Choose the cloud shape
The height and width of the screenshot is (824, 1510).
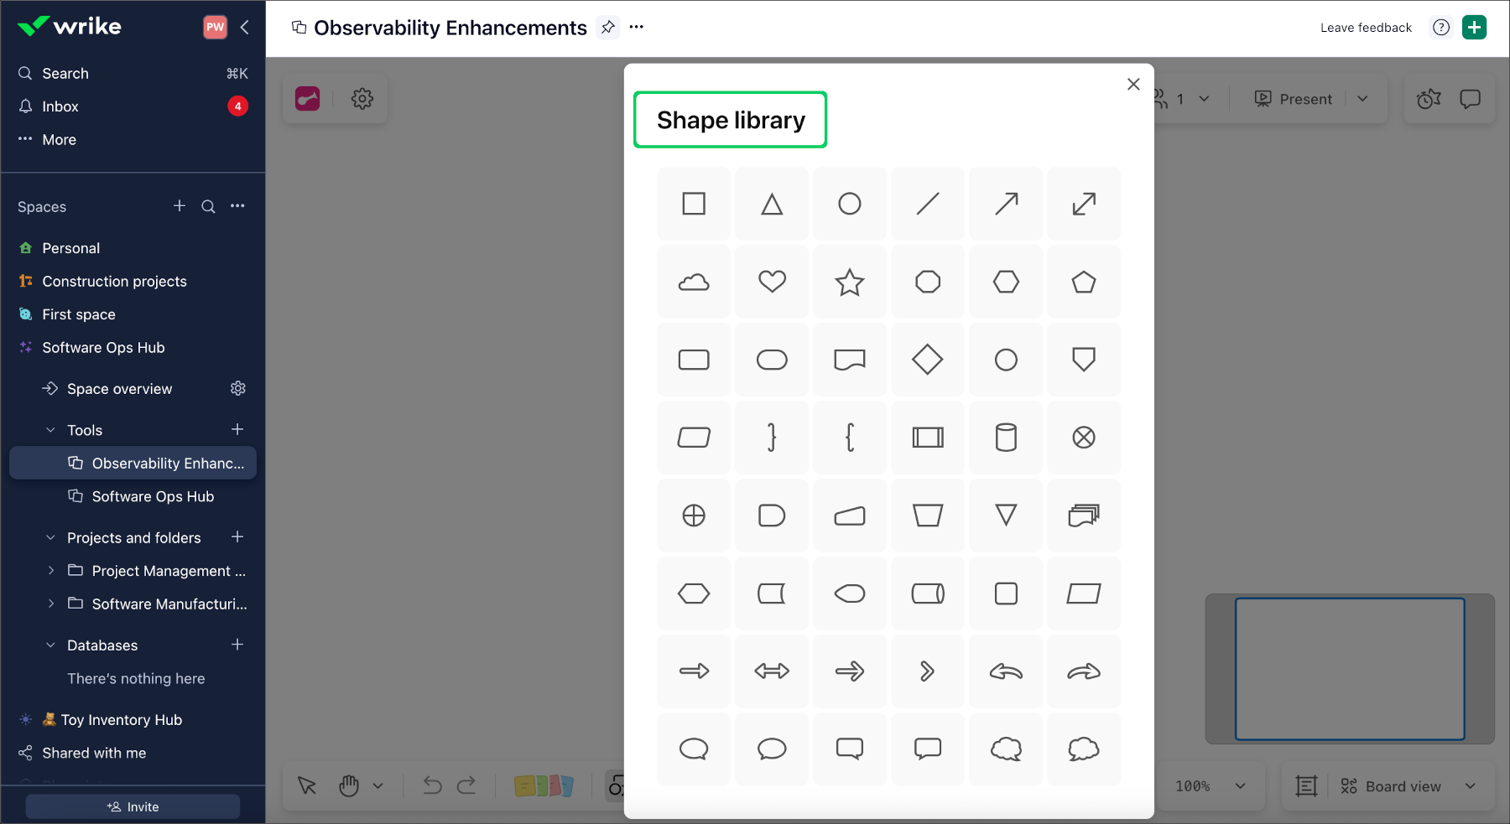(694, 282)
